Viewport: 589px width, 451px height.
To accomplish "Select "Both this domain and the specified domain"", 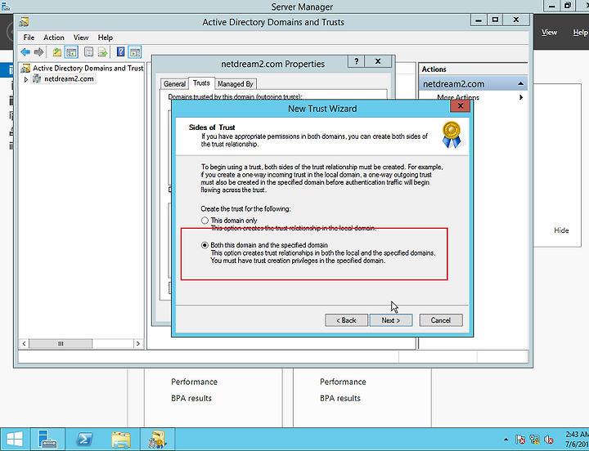I will point(205,245).
